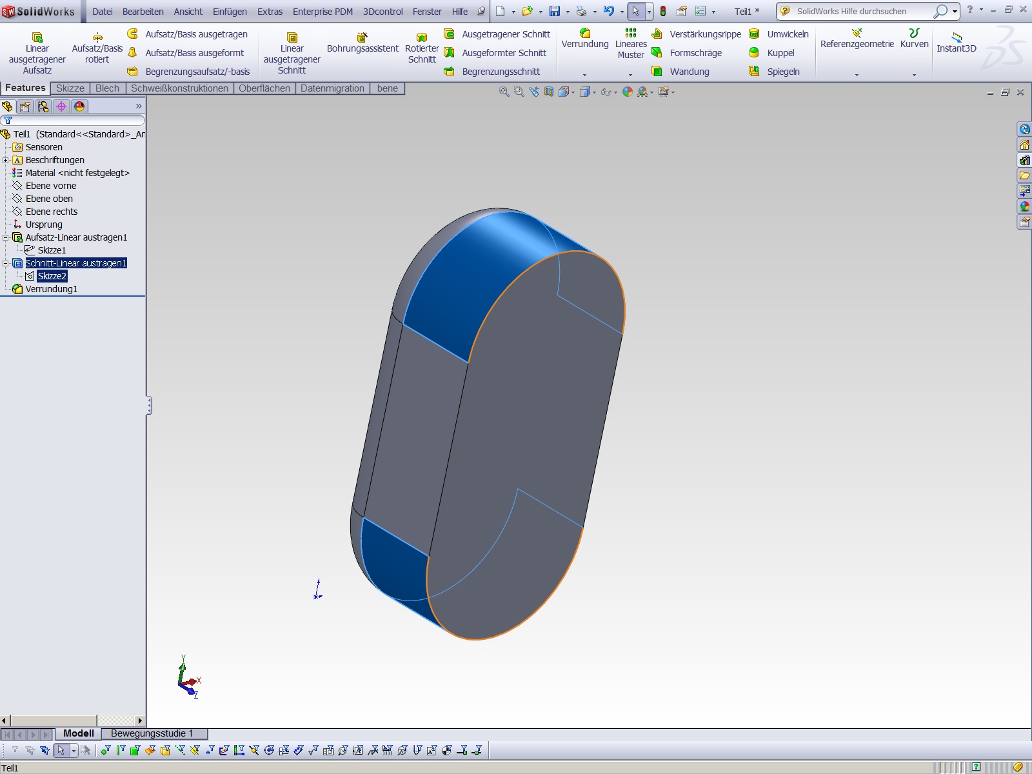Image resolution: width=1032 pixels, height=774 pixels.
Task: Open section view tool
Action: point(549,92)
